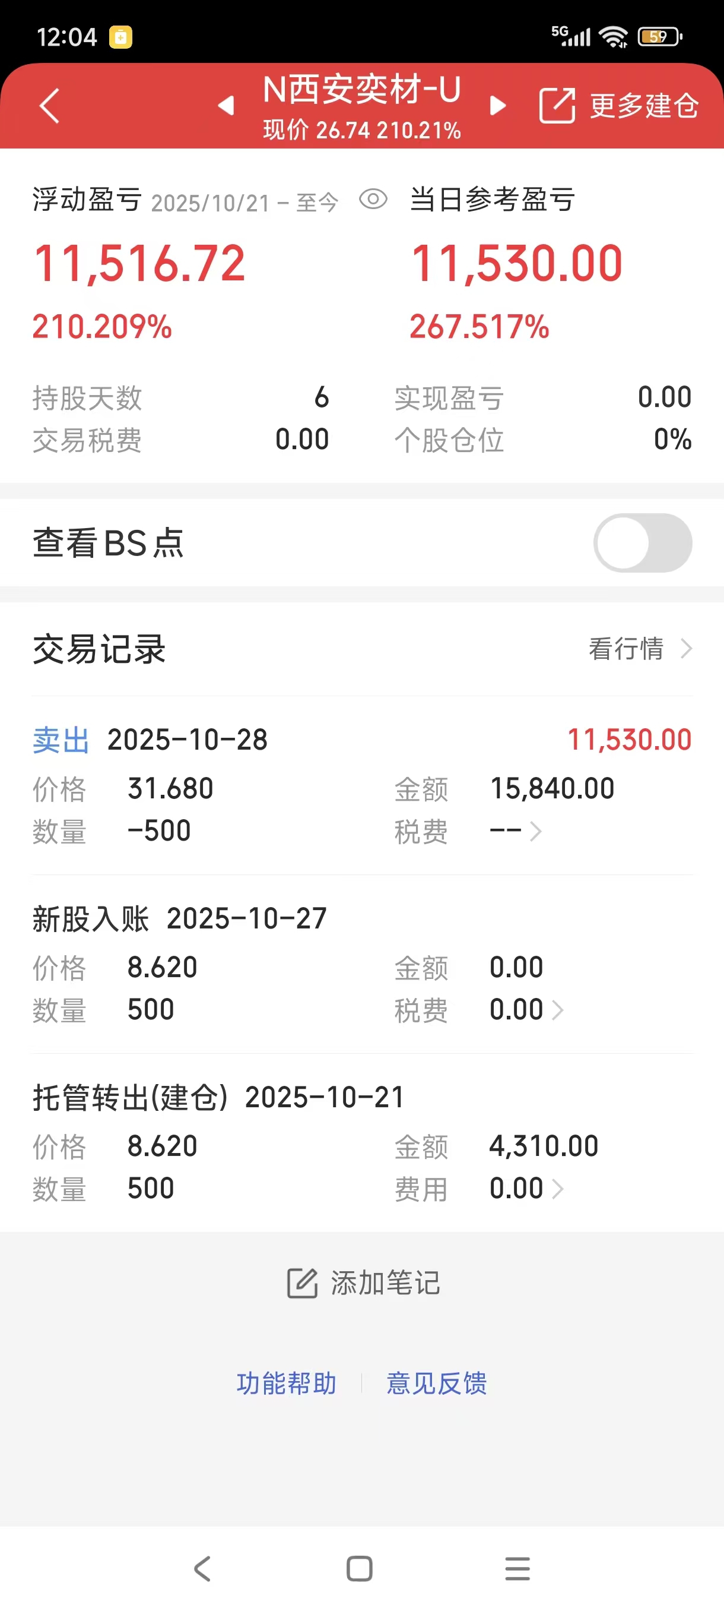Tap the 添加笔记 pencil icon
The image size is (724, 1611).
(302, 1284)
